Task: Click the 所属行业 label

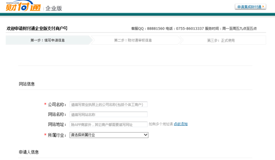Action: (57, 135)
